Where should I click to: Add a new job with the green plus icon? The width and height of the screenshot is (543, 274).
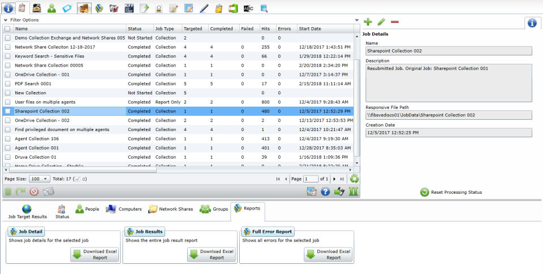[x=368, y=22]
